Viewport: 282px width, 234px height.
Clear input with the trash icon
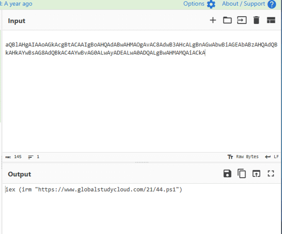(x=256, y=20)
